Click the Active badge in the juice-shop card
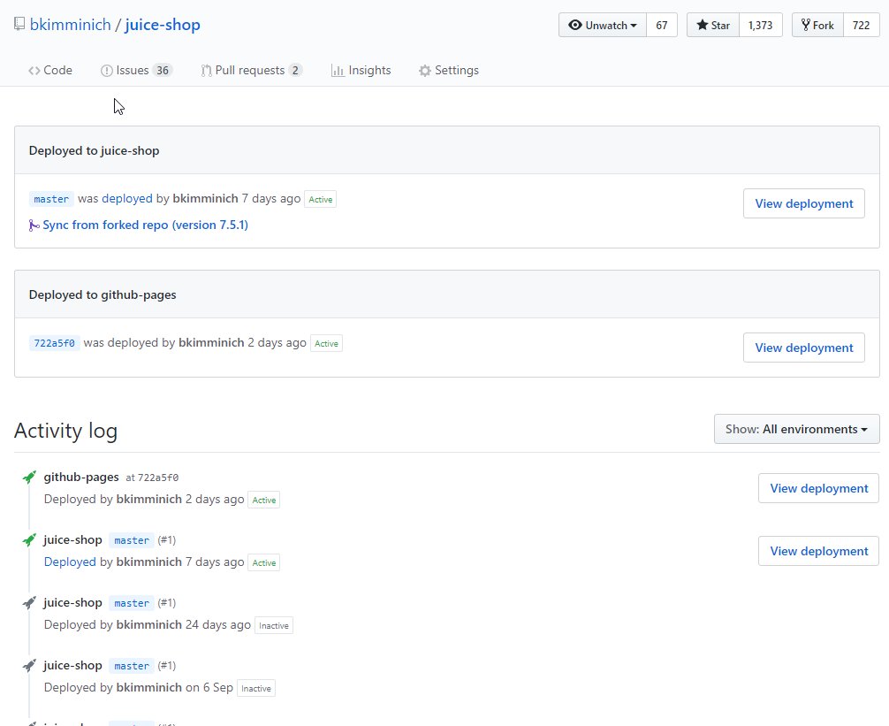The image size is (889, 726). point(320,200)
